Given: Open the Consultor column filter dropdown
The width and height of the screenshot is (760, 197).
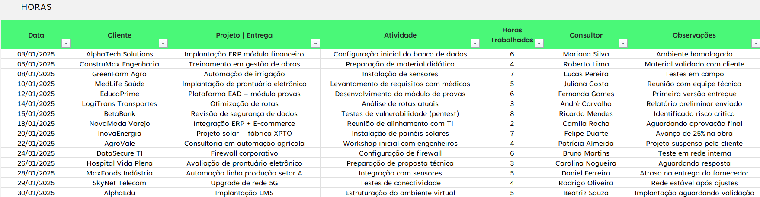Looking at the screenshot, I should (x=623, y=43).
